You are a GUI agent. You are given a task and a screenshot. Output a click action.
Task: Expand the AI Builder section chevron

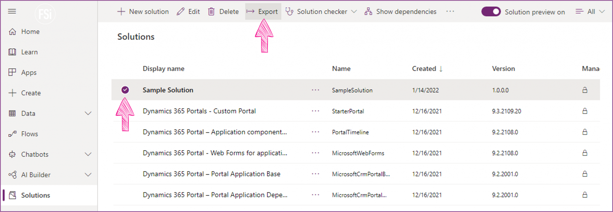[88, 175]
